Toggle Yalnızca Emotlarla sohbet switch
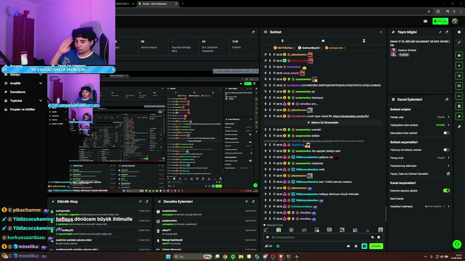465x261 pixels. (x=446, y=150)
